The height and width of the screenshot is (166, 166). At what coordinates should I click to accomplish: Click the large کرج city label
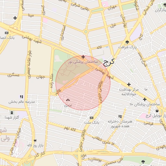tap(109, 62)
